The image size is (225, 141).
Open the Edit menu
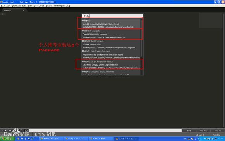tap(8, 6)
